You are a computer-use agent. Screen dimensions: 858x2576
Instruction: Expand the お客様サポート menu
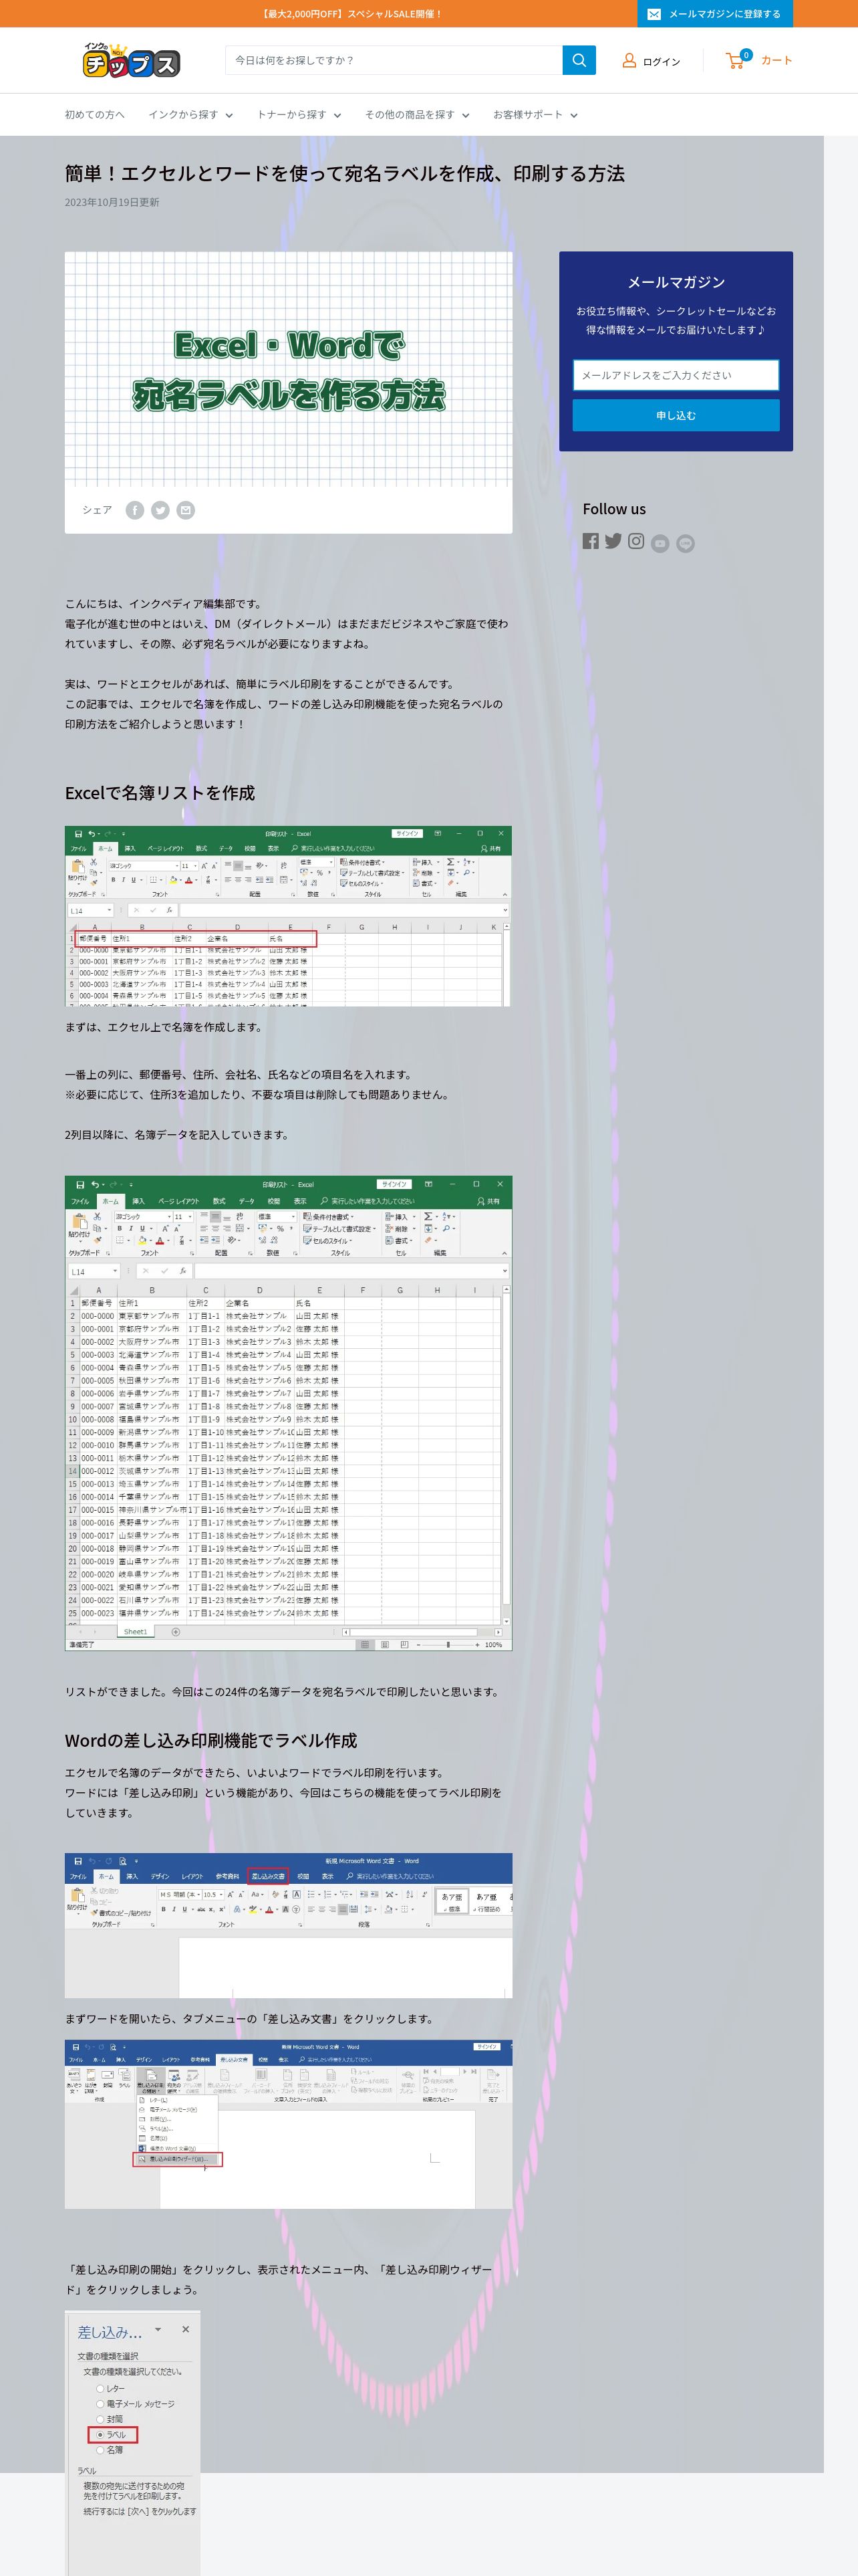[x=535, y=115]
